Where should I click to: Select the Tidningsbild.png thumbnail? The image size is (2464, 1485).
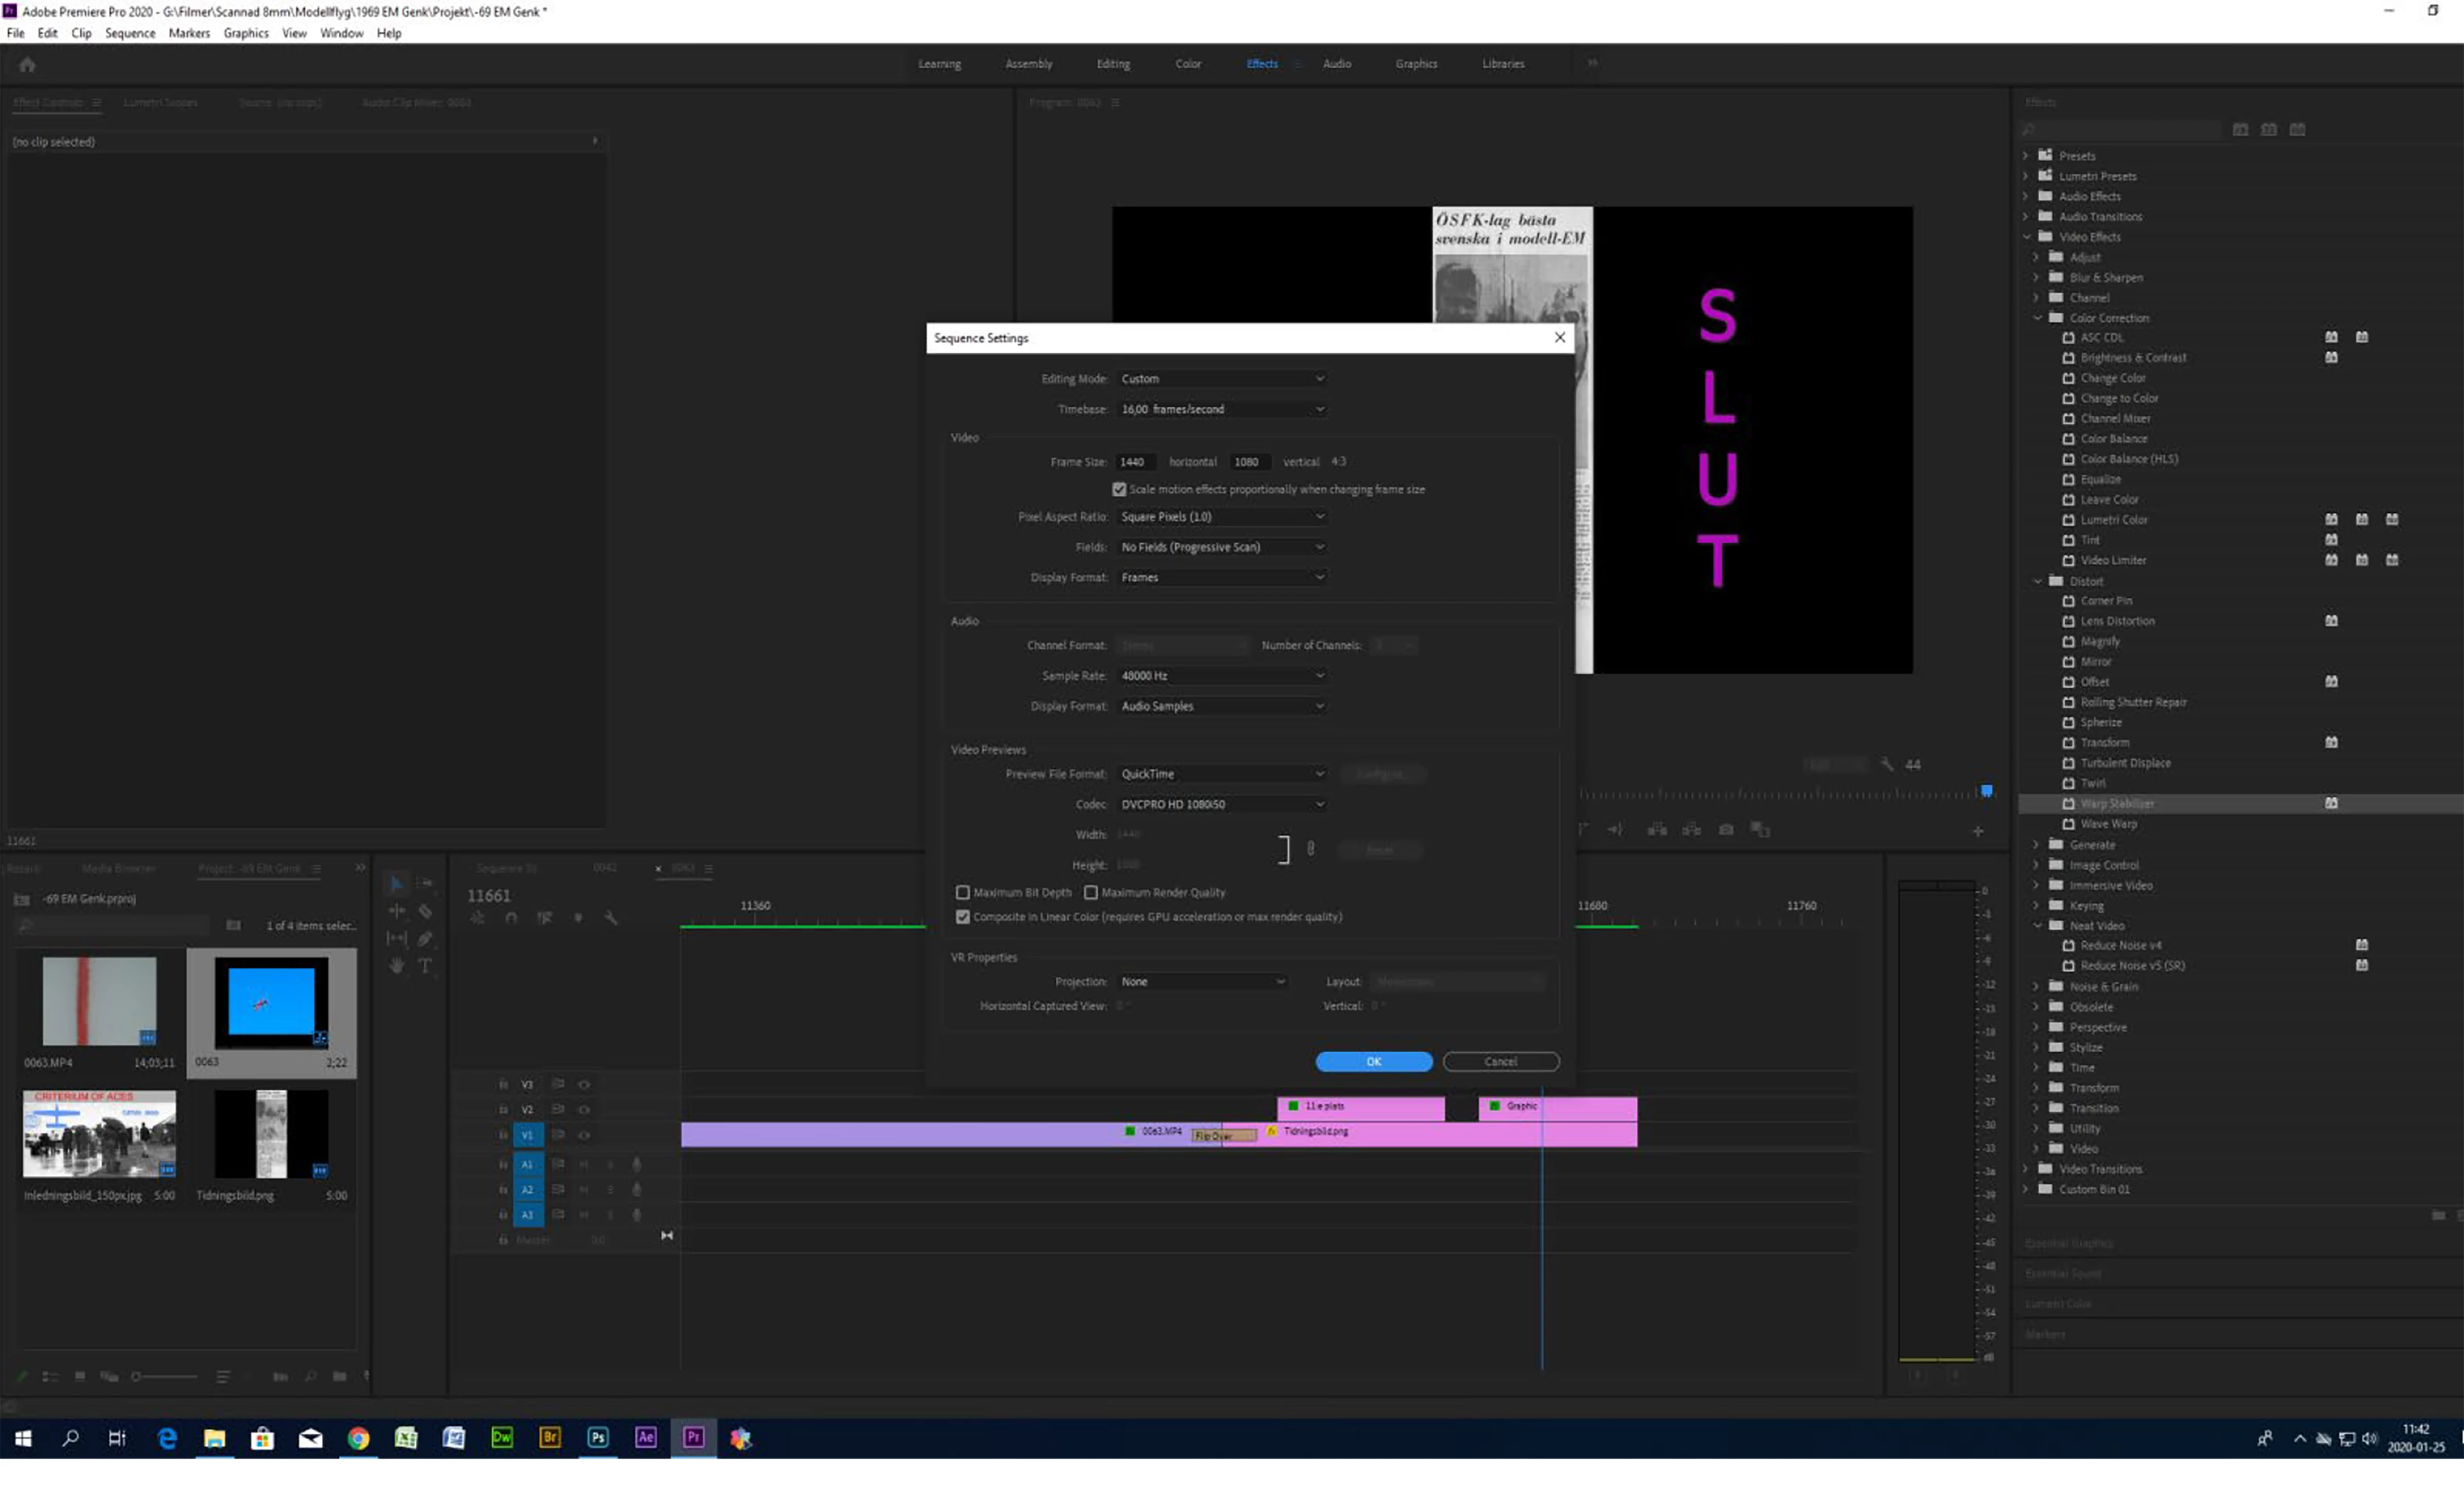click(271, 1134)
